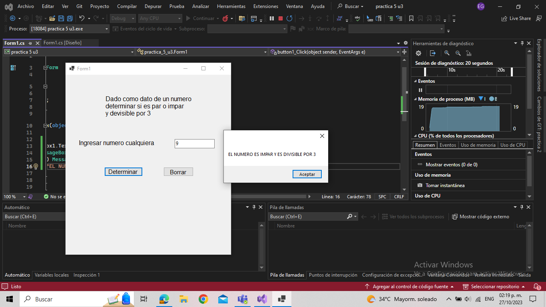Toggle pin on the Automático panel
Viewport: 546px width, 307px height.
coord(254,207)
